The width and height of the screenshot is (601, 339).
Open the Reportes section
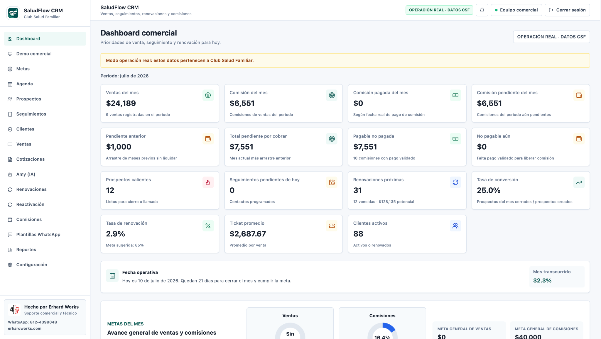tap(45, 250)
